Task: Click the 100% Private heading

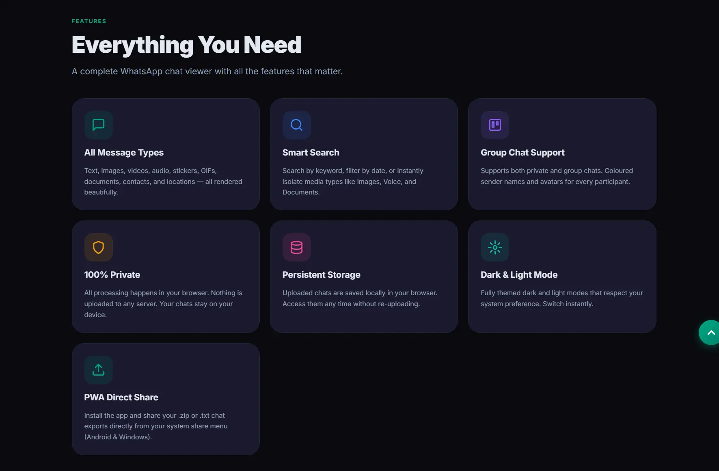Action: [x=112, y=275]
